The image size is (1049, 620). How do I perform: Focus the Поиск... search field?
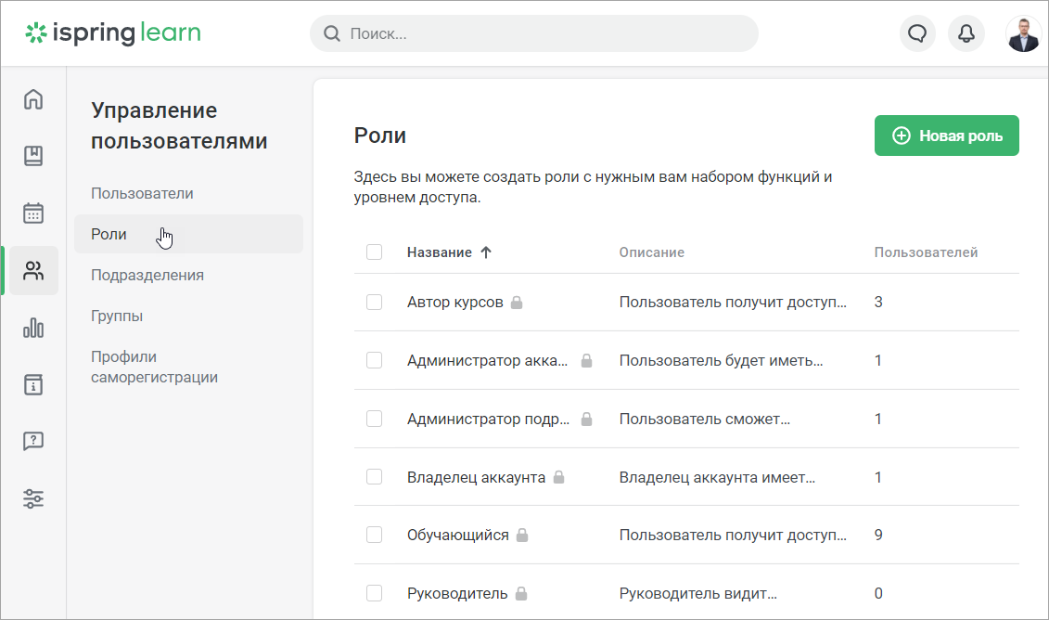(x=534, y=33)
